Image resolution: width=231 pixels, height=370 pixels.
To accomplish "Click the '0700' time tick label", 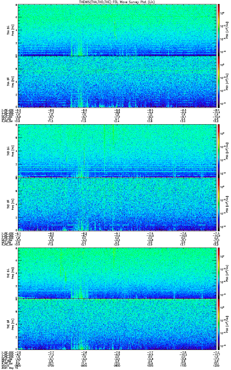I will pos(51,366).
